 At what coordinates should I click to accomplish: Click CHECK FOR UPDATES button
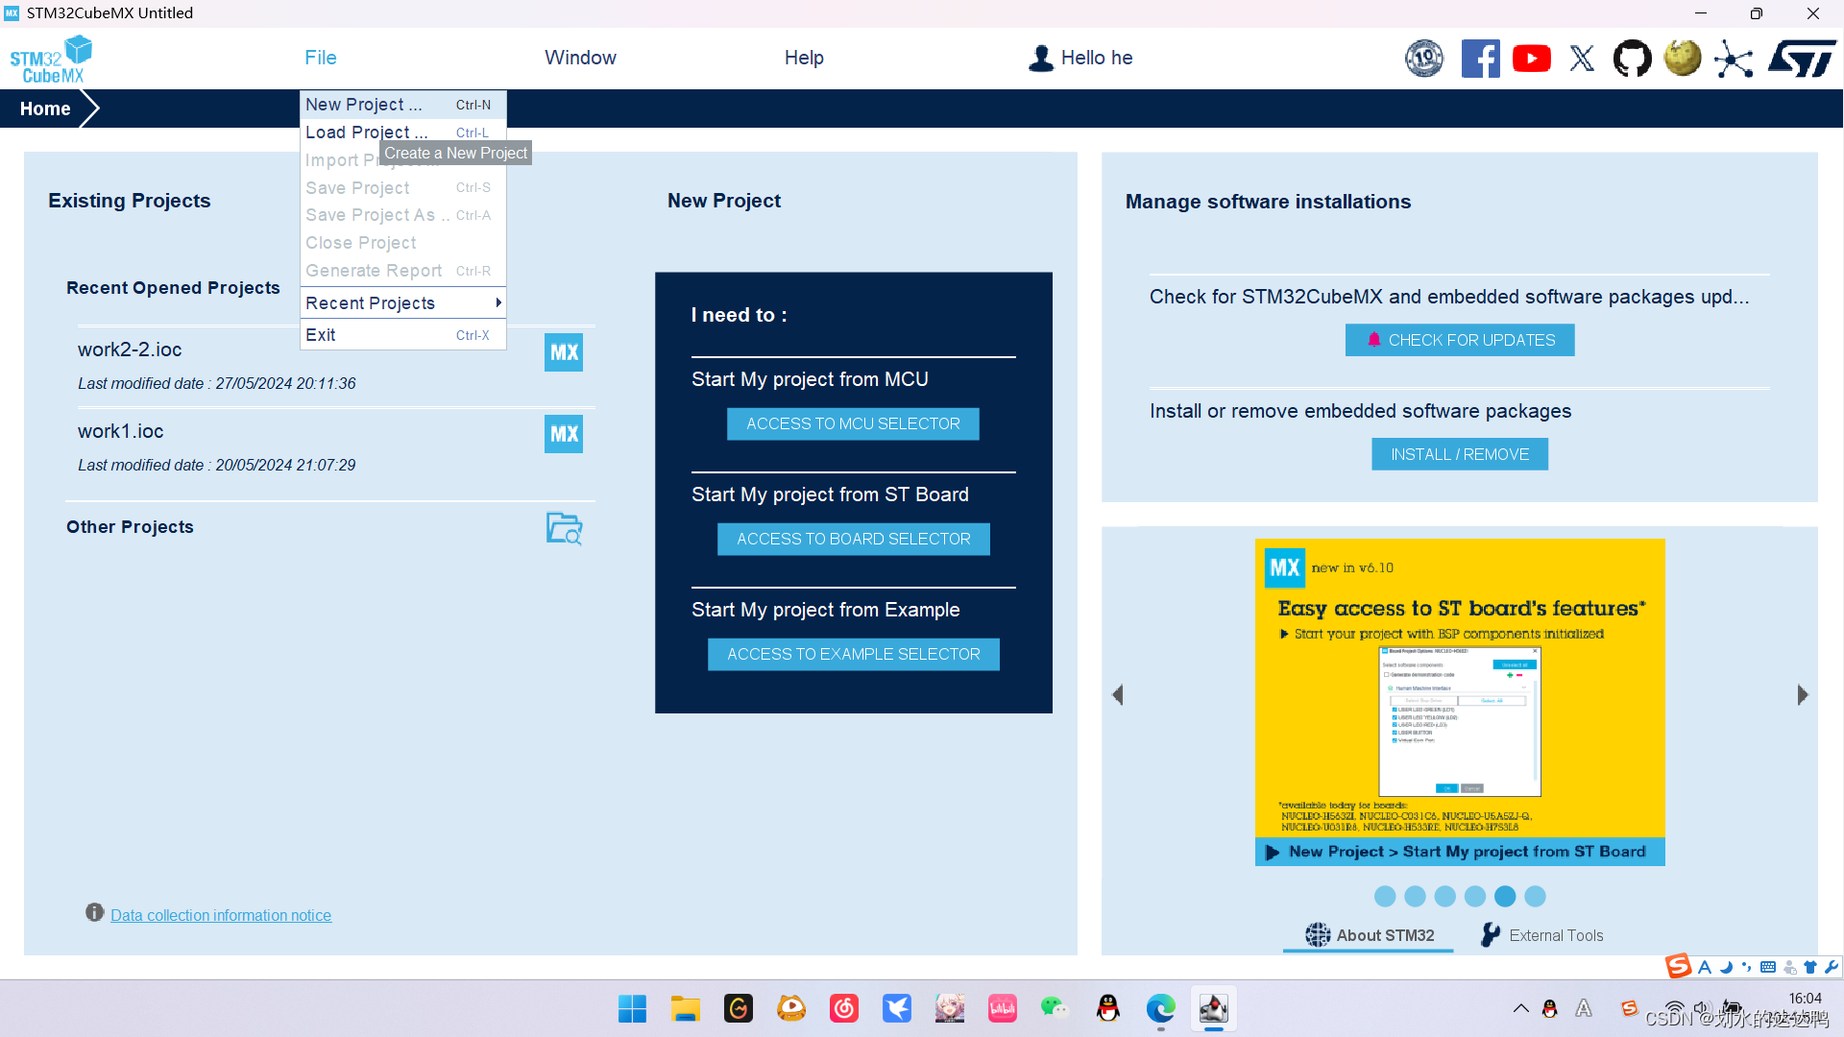click(1460, 340)
